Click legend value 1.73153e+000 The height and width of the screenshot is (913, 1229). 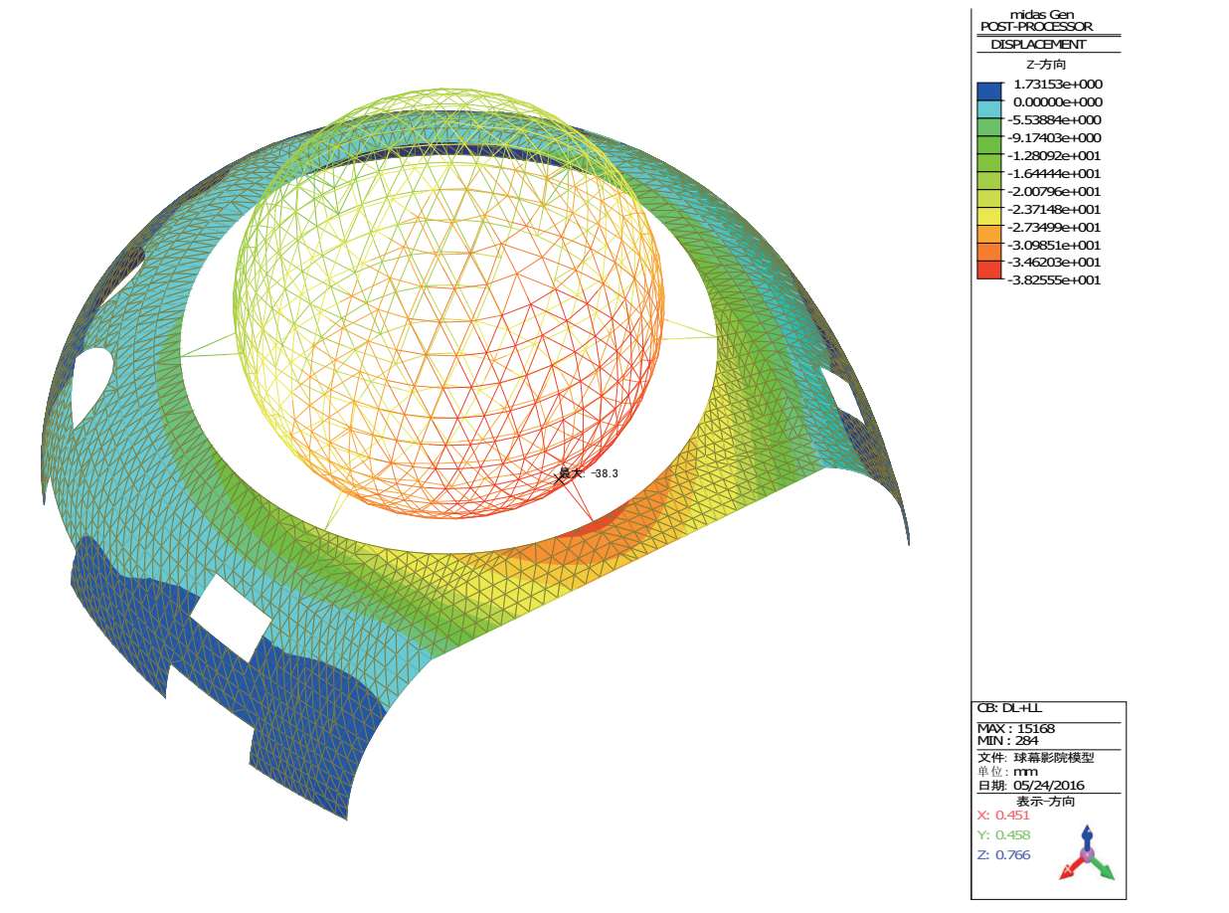pos(1056,85)
